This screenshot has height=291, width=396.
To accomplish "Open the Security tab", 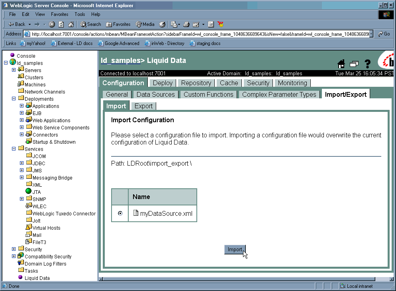I will 258,83.
